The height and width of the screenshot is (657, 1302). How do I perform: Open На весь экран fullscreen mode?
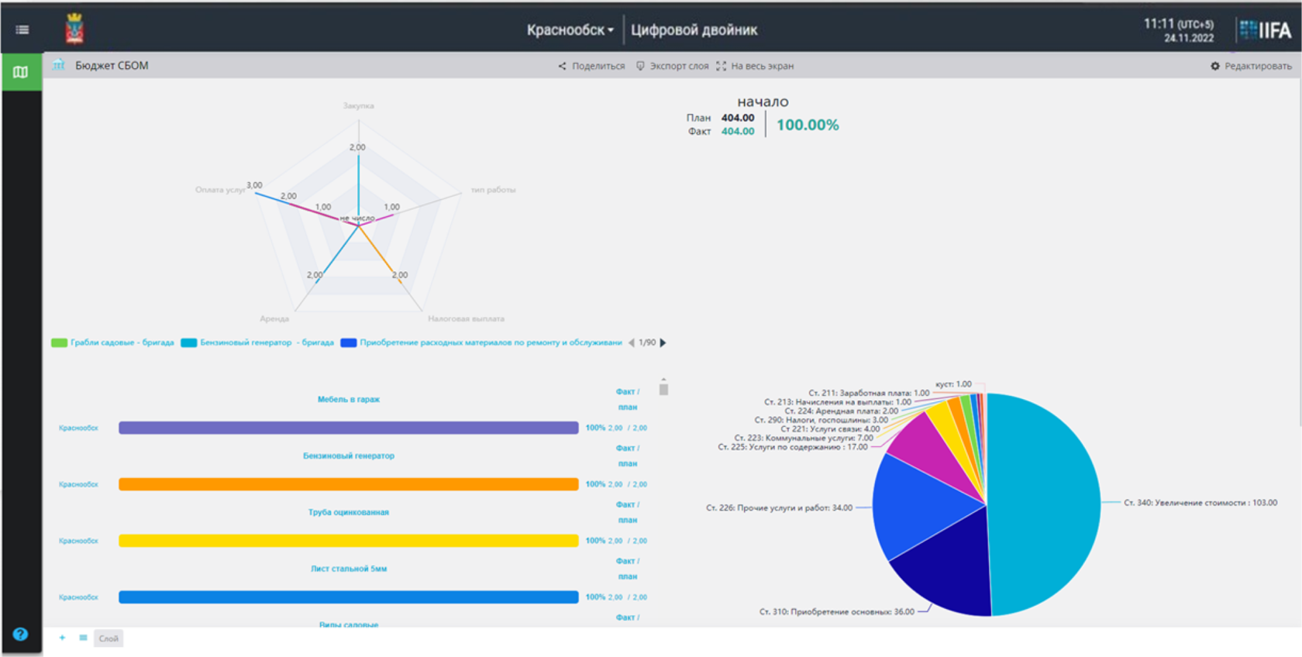[755, 66]
